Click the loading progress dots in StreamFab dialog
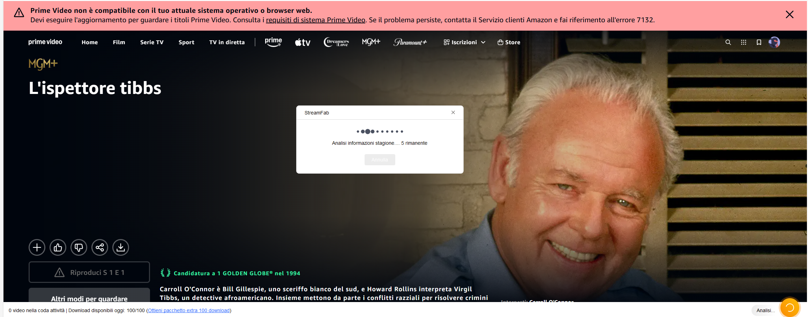 [x=380, y=132]
